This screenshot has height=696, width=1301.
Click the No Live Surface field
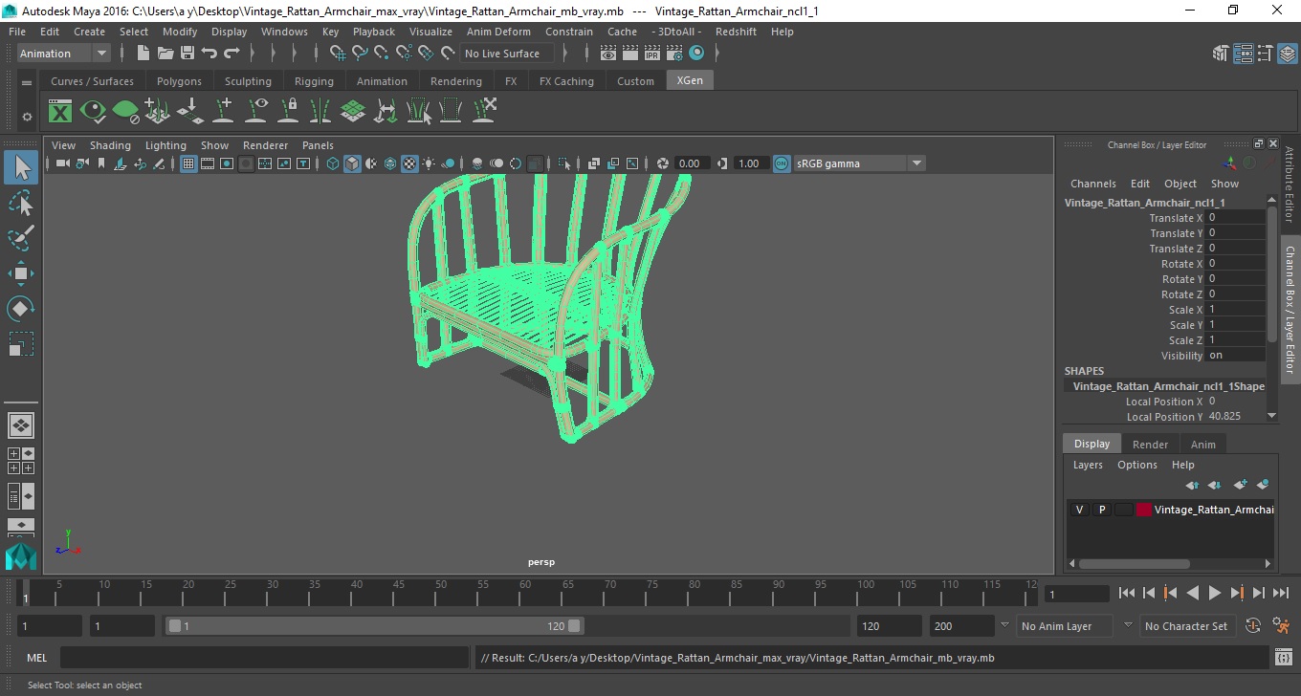click(505, 54)
